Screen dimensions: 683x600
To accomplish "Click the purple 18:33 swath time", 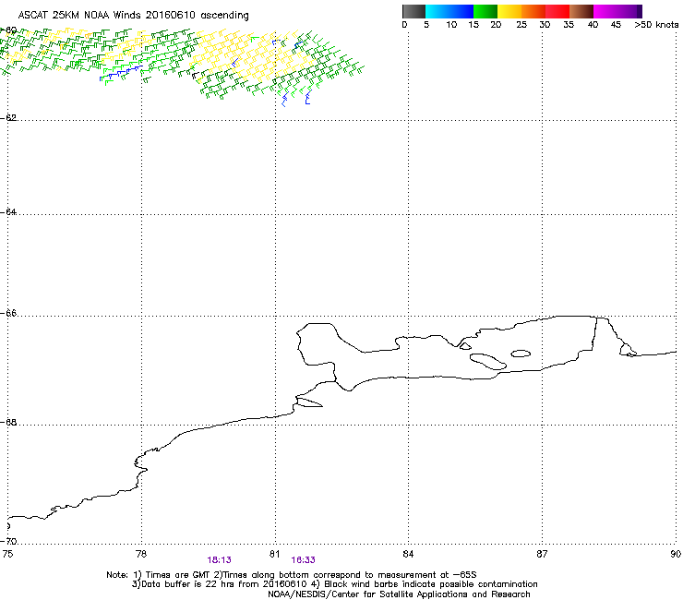I will pyautogui.click(x=303, y=560).
